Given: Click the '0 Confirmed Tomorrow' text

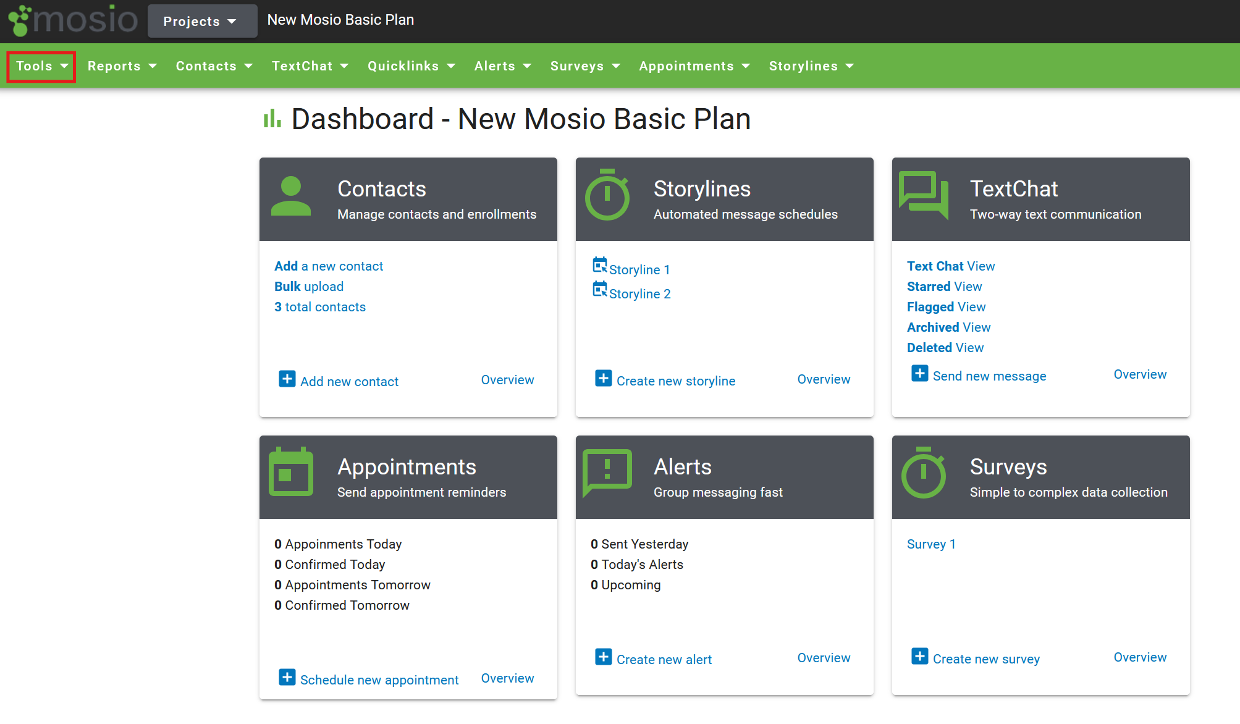Looking at the screenshot, I should [x=342, y=605].
